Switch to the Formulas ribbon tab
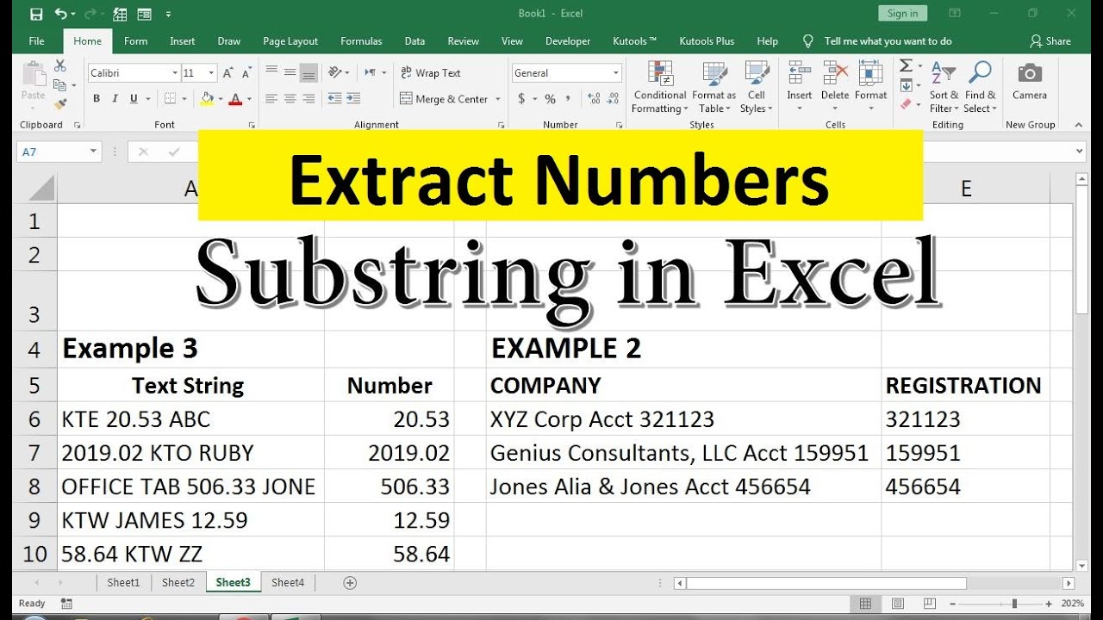The width and height of the screenshot is (1103, 620). tap(361, 41)
